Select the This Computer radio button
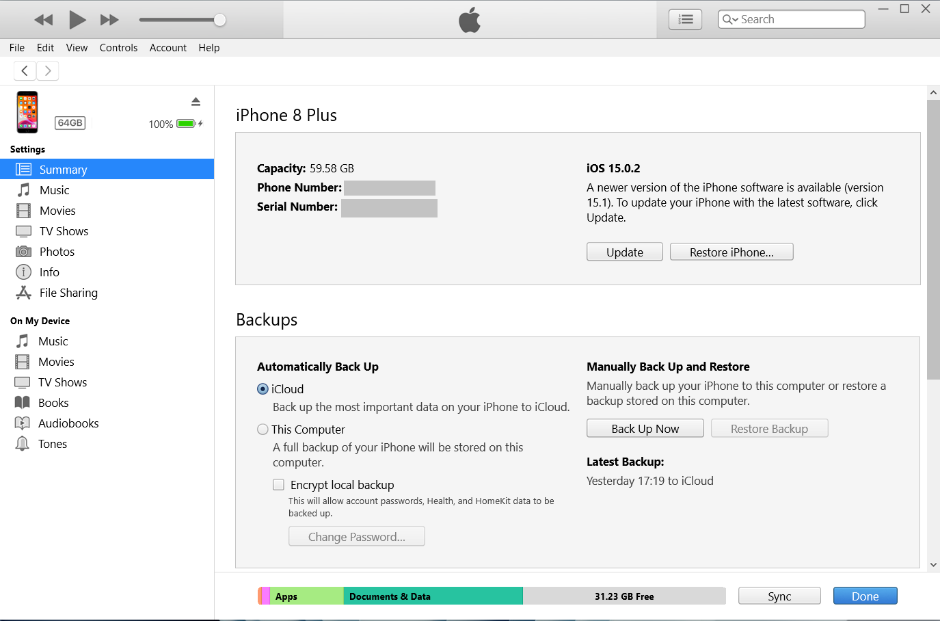Image resolution: width=940 pixels, height=621 pixels. click(263, 430)
